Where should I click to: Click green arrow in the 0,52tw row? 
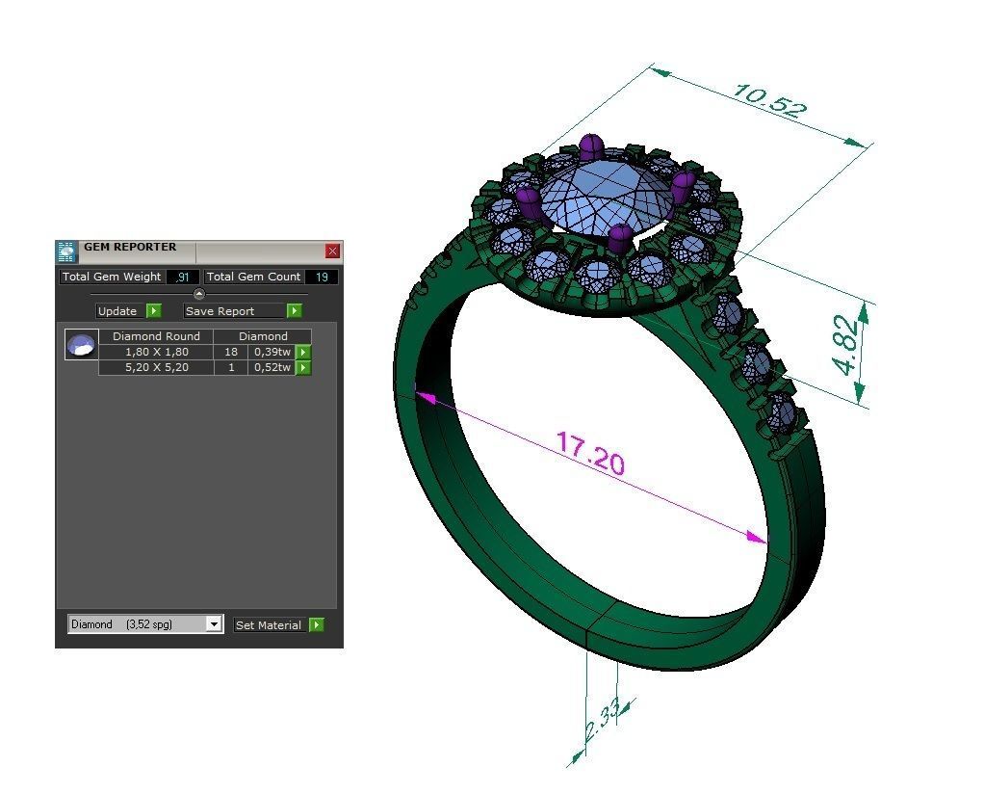coord(303,367)
